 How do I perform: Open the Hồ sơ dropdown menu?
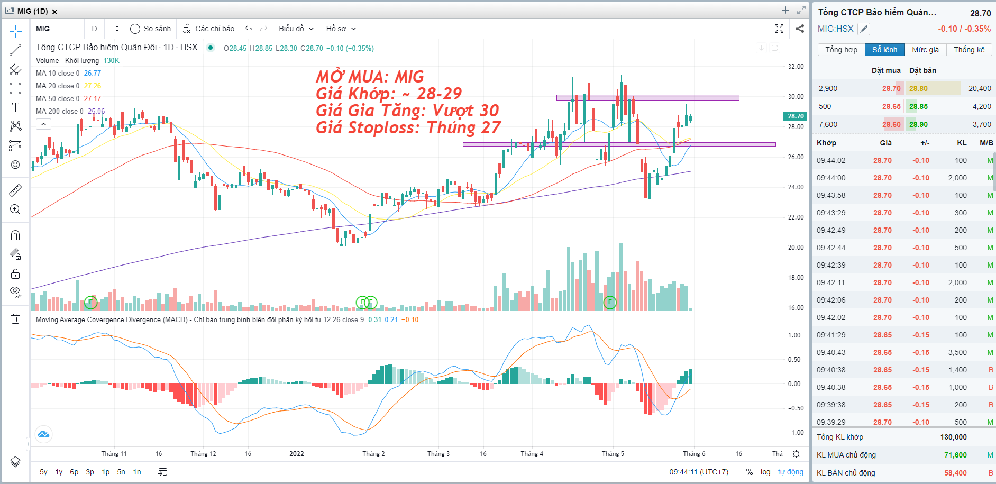341,29
